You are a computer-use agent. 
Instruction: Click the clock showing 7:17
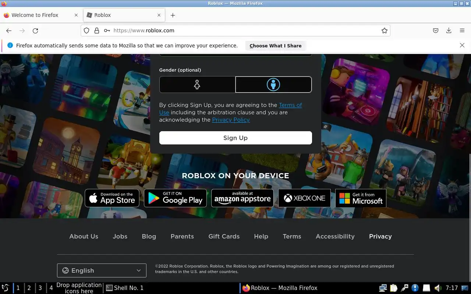(451, 288)
